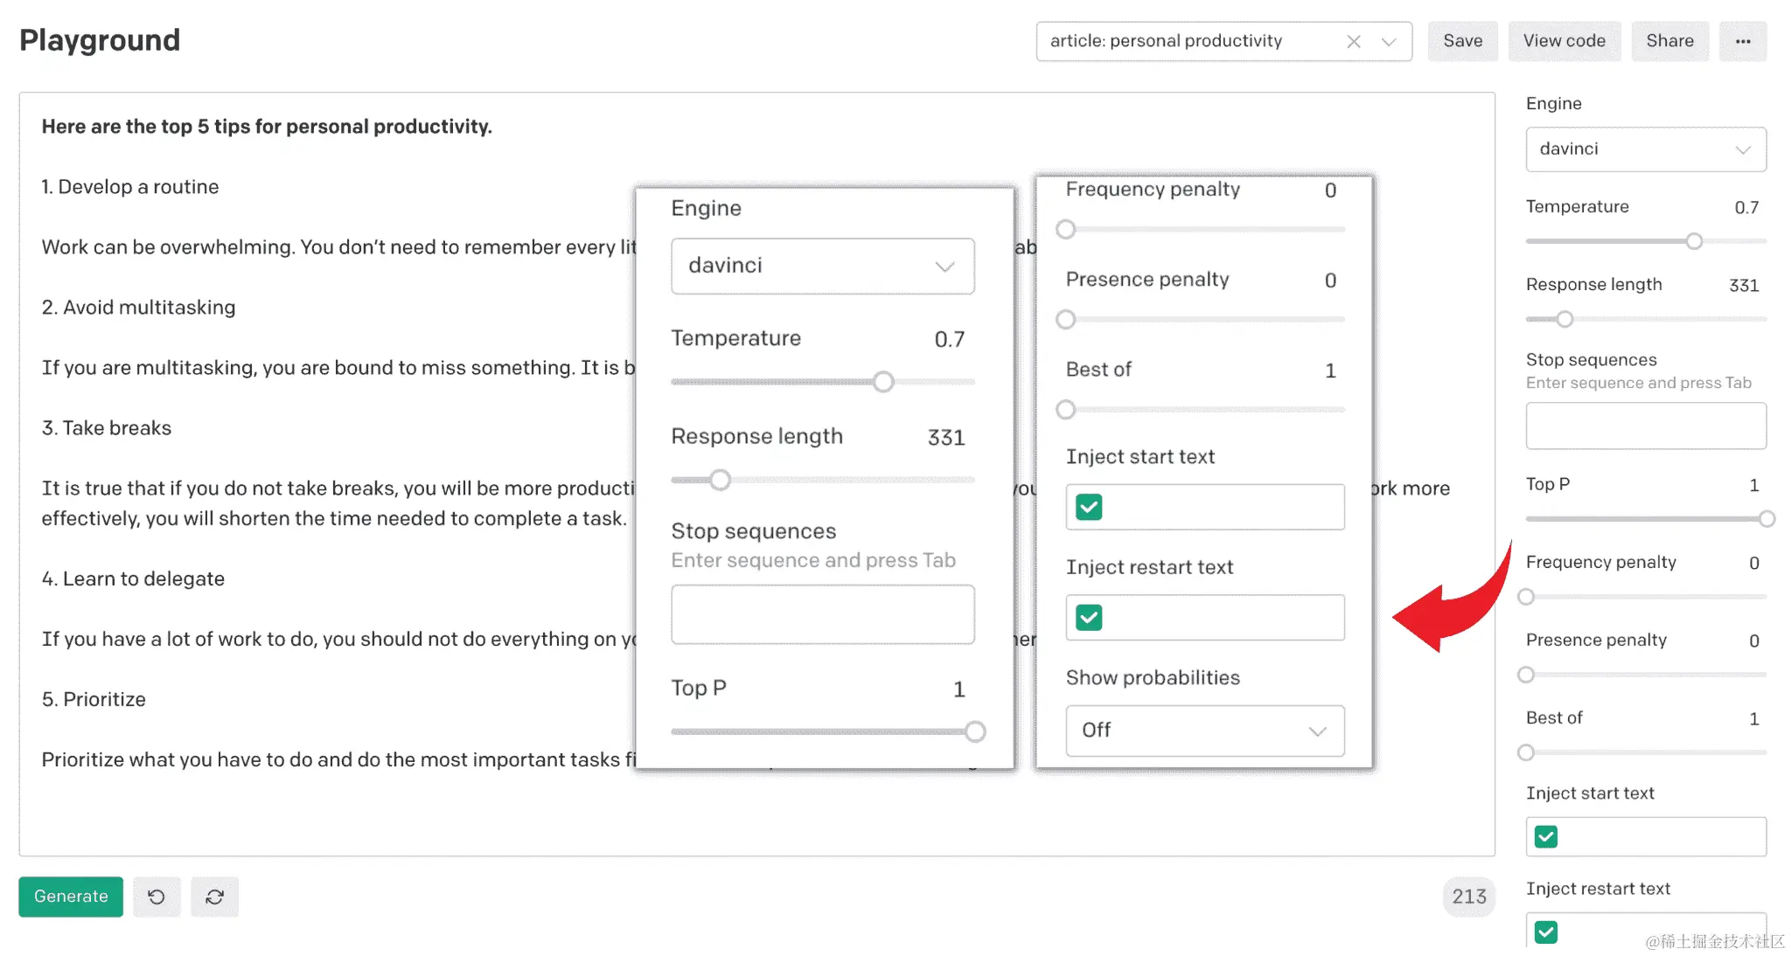This screenshot has height=956, width=1791.
Task: Adjust the enlarged Presence penalty slider handle
Action: point(1065,320)
